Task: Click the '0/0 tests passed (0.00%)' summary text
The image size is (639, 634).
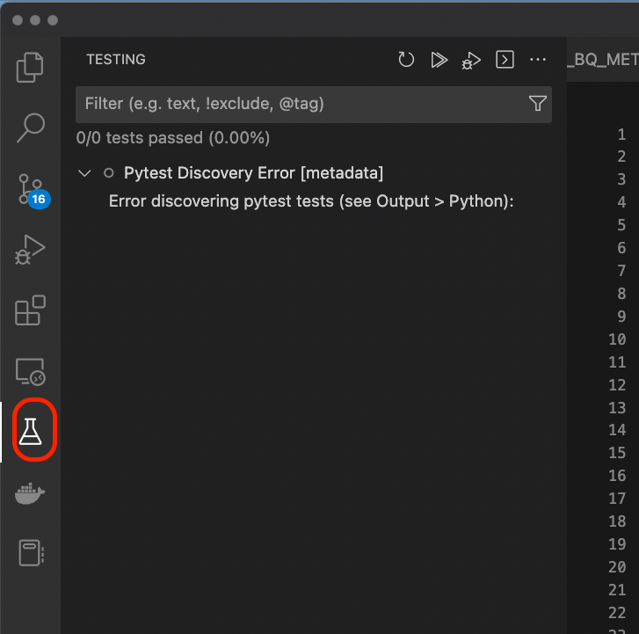Action: tap(173, 138)
